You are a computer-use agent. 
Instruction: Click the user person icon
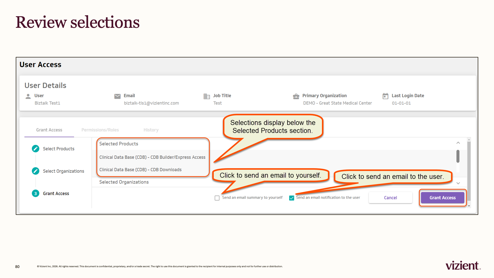click(28, 96)
